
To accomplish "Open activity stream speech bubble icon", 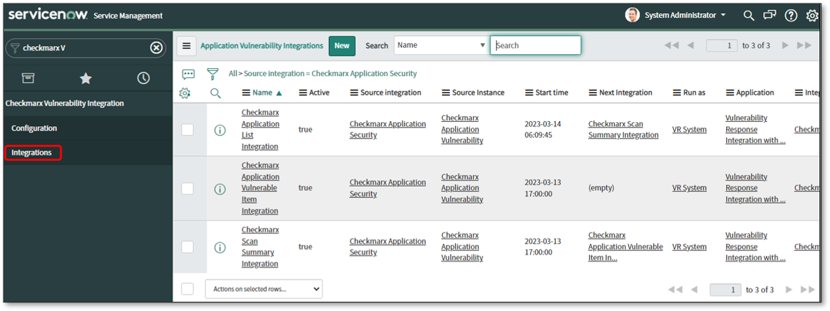I will click(188, 74).
